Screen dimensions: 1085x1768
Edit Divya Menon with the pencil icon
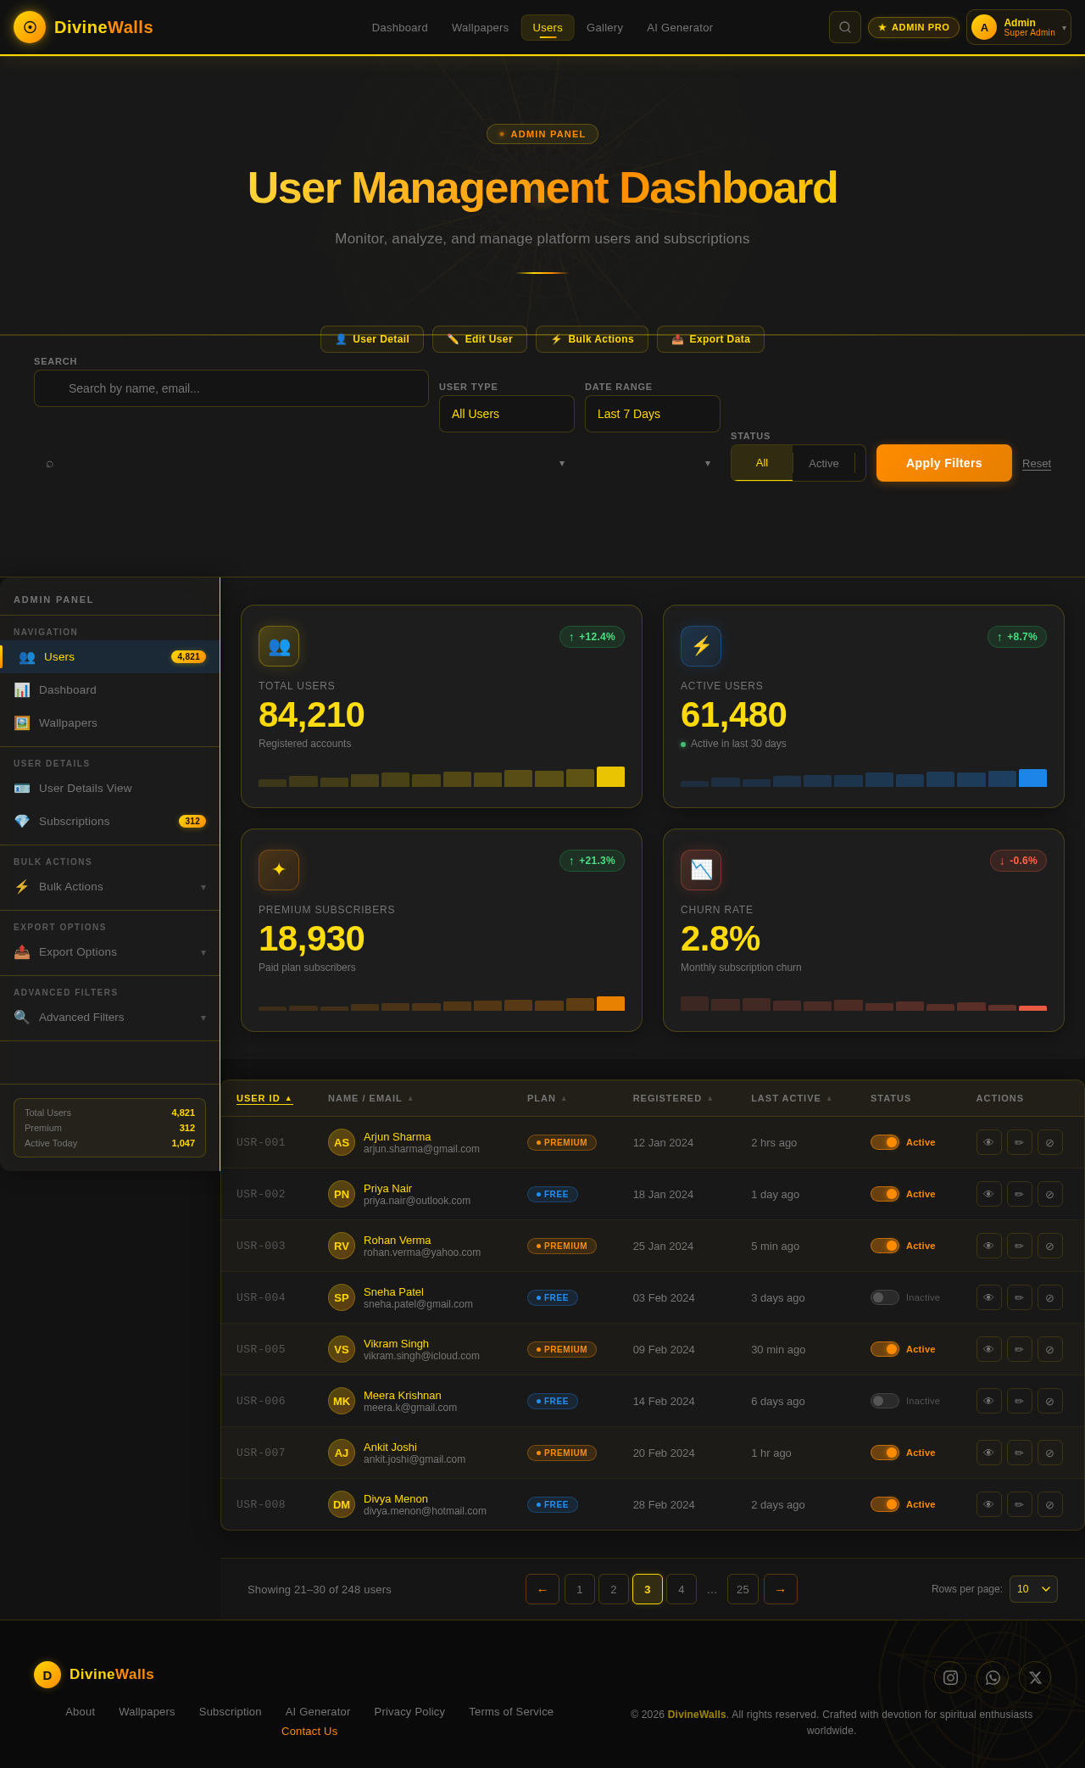point(1019,1504)
